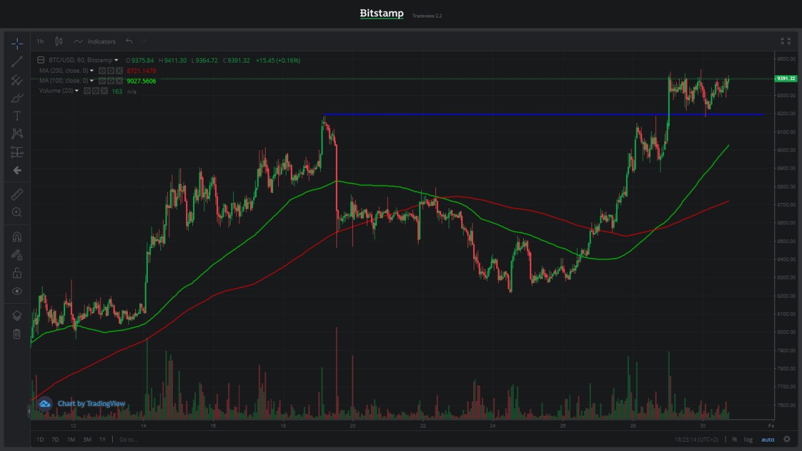Select the ruler measure tool
This screenshot has height=451, width=802.
coord(17,194)
